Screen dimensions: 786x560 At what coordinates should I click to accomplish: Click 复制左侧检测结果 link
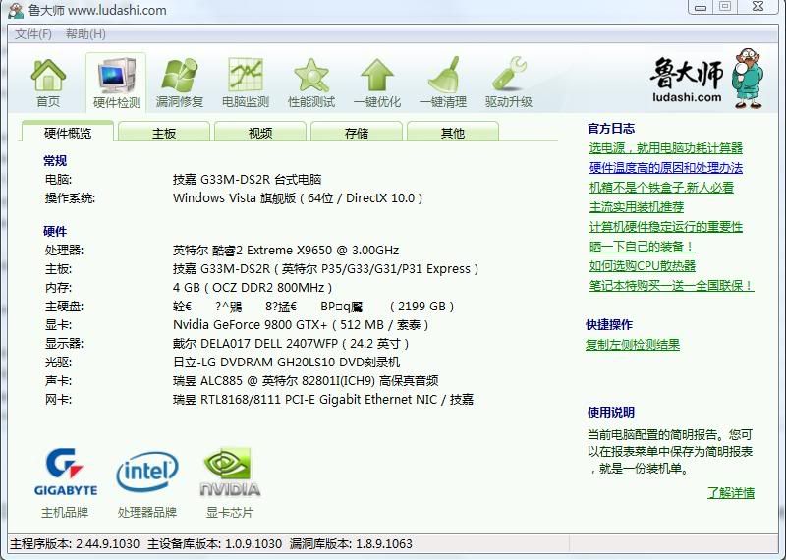point(633,345)
